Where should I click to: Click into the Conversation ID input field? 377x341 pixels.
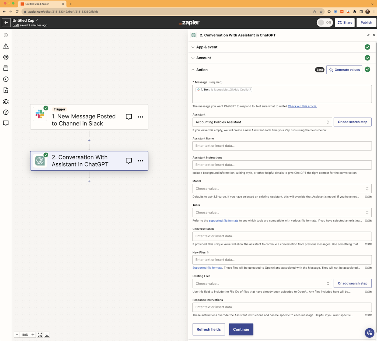[282, 236]
